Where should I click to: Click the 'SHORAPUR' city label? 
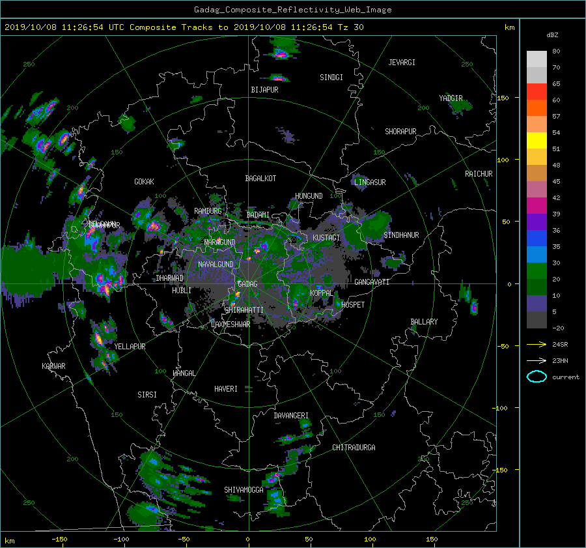tap(400, 132)
